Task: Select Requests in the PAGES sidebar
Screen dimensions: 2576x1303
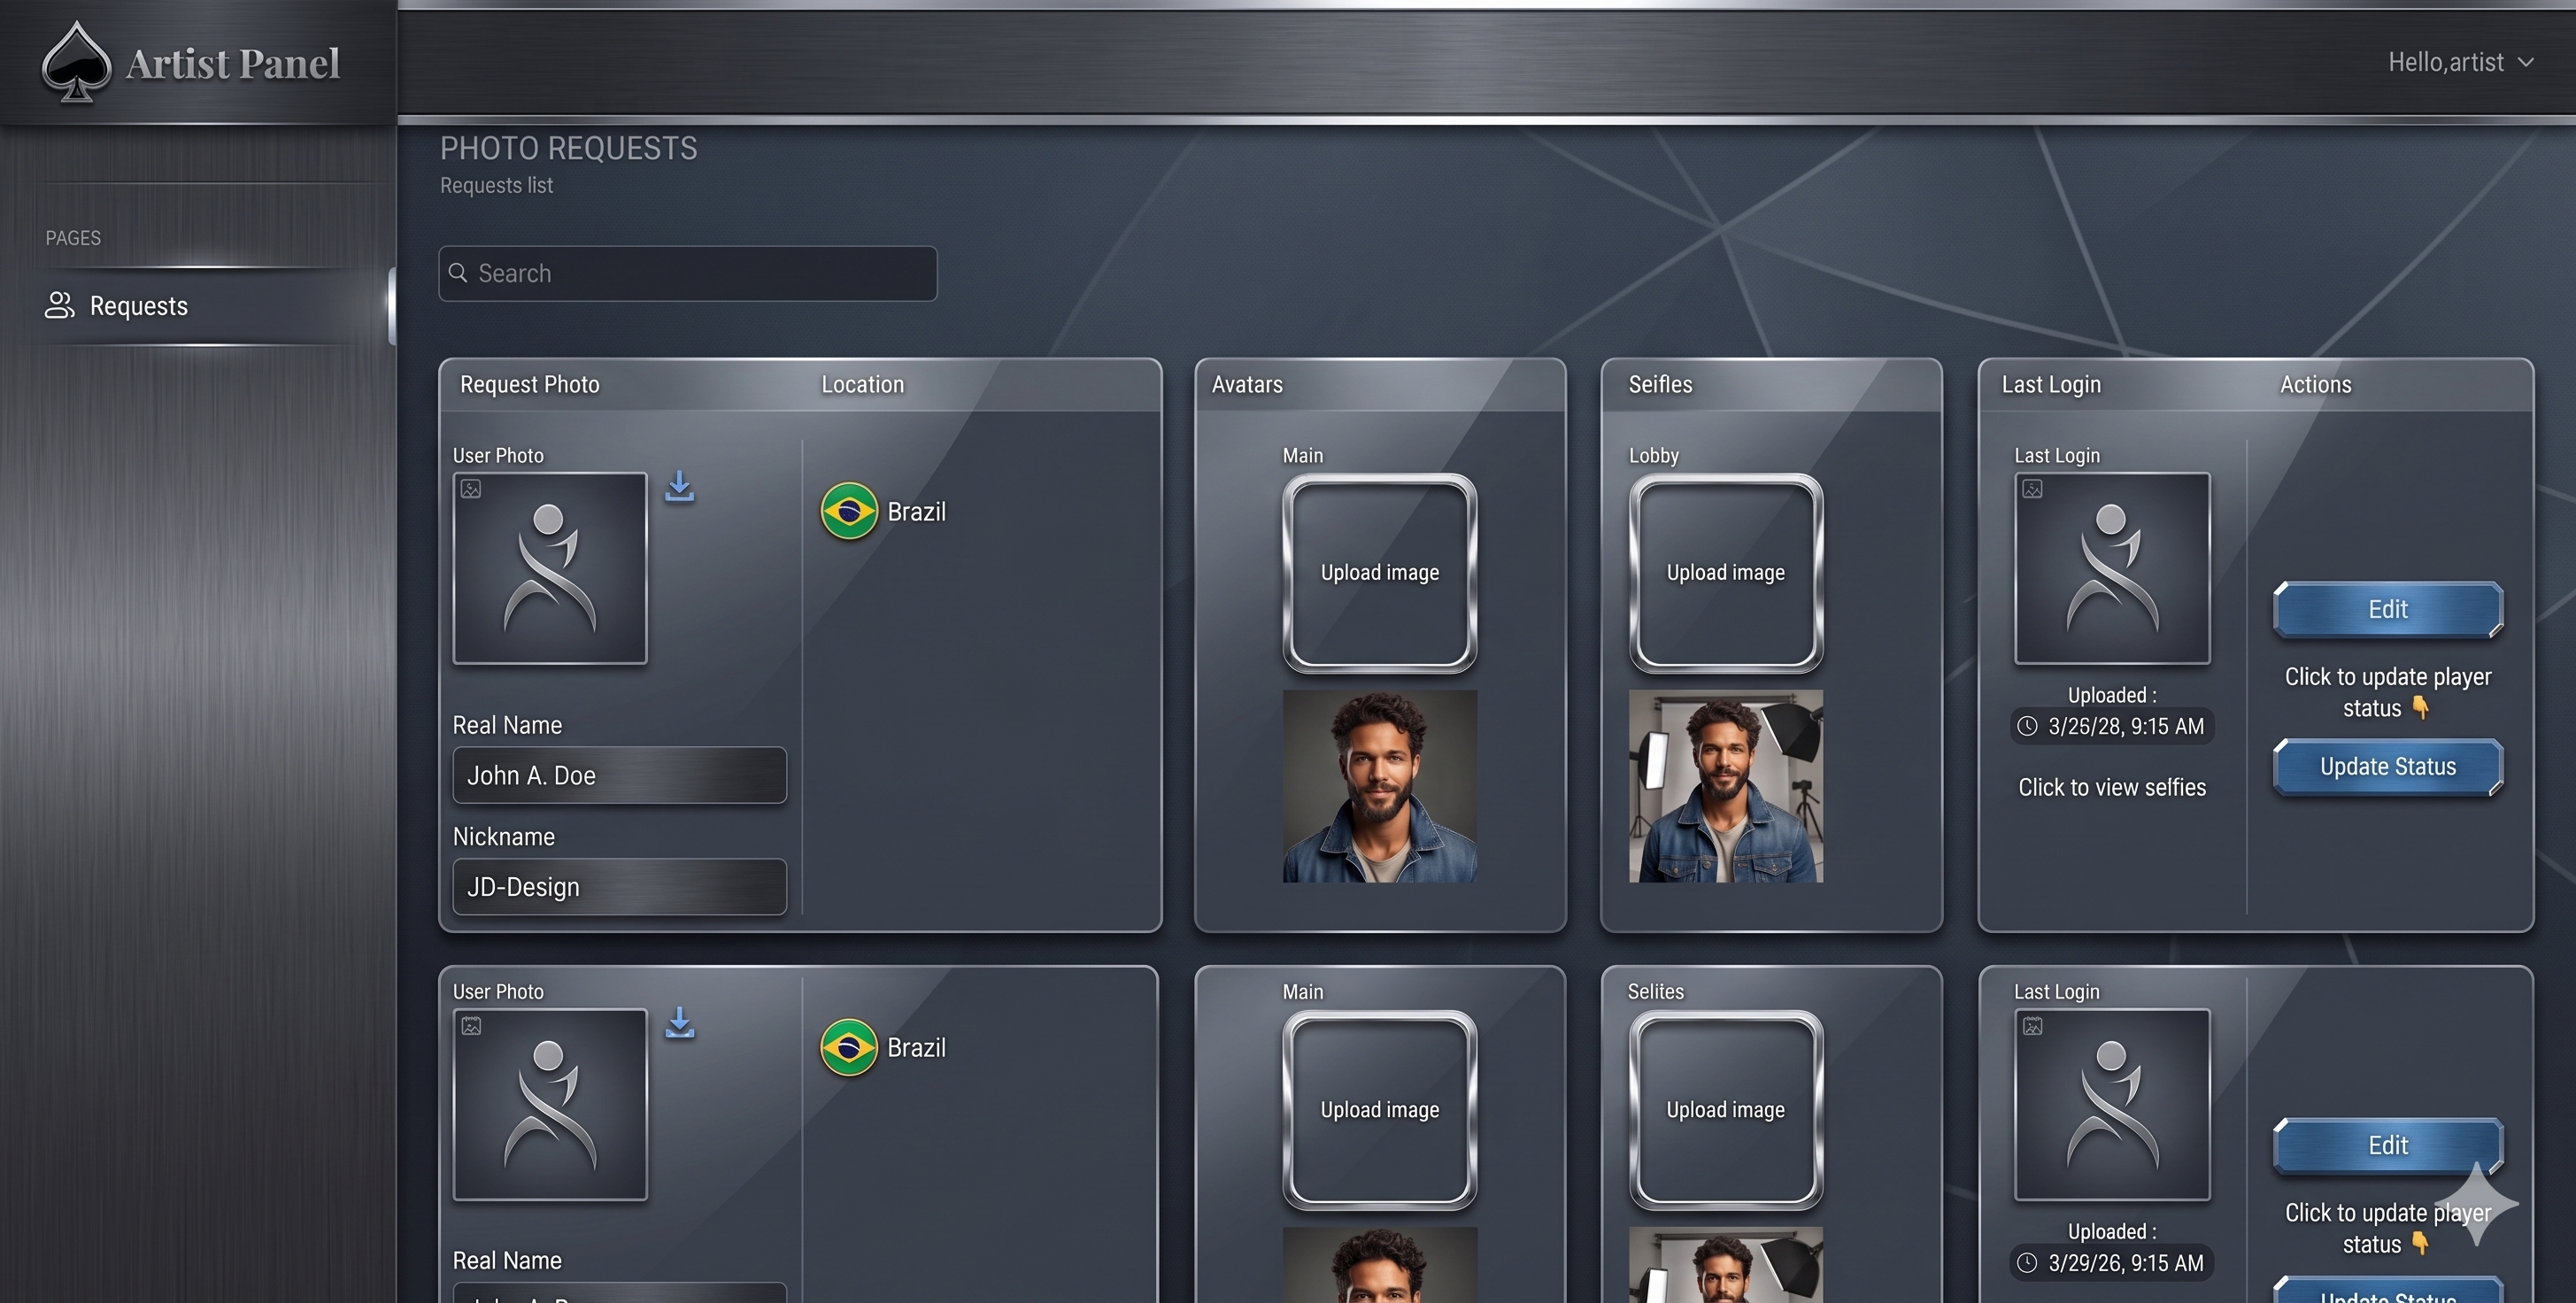Action: (x=138, y=306)
